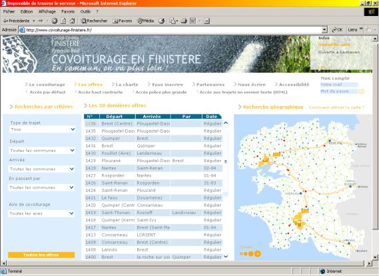Click the offers list scroll thumb
Viewport: 379px width, 276px height.
pyautogui.click(x=226, y=161)
